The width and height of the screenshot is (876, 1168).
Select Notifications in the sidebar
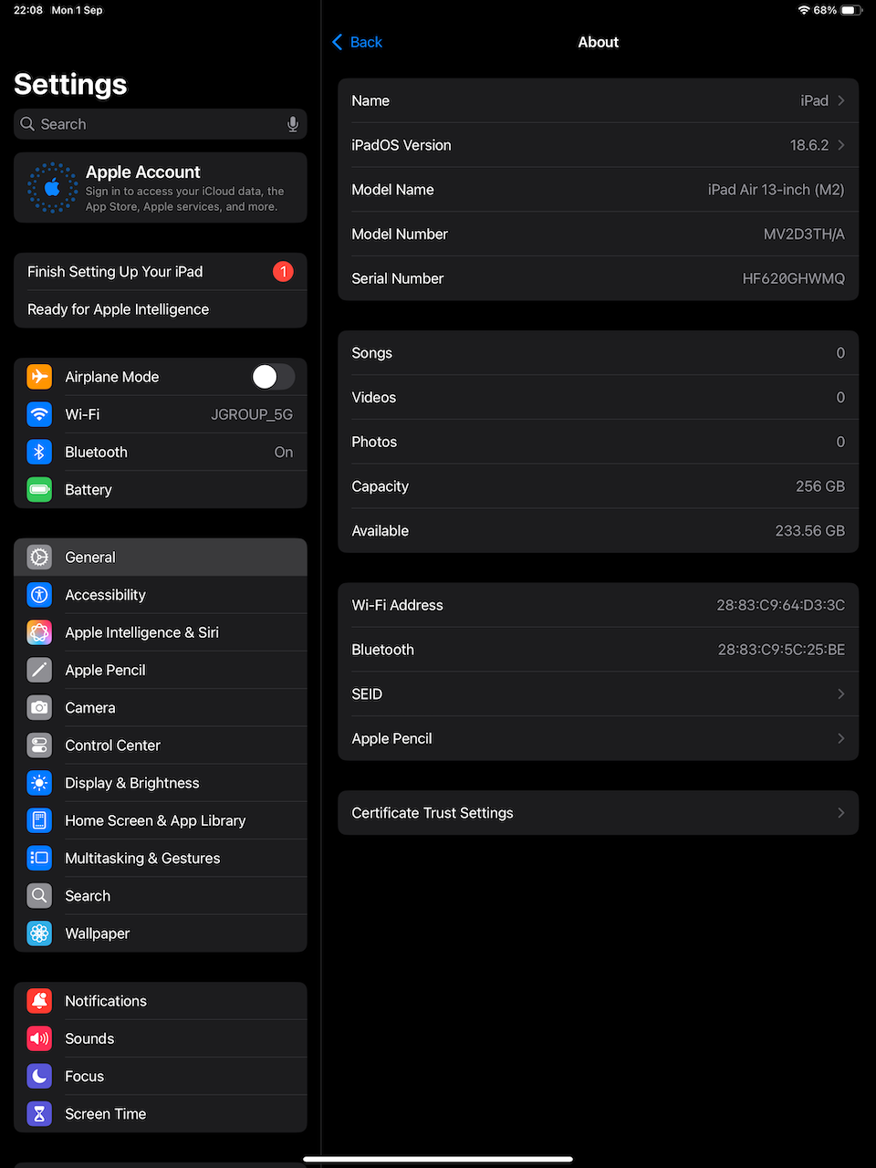(x=161, y=1001)
